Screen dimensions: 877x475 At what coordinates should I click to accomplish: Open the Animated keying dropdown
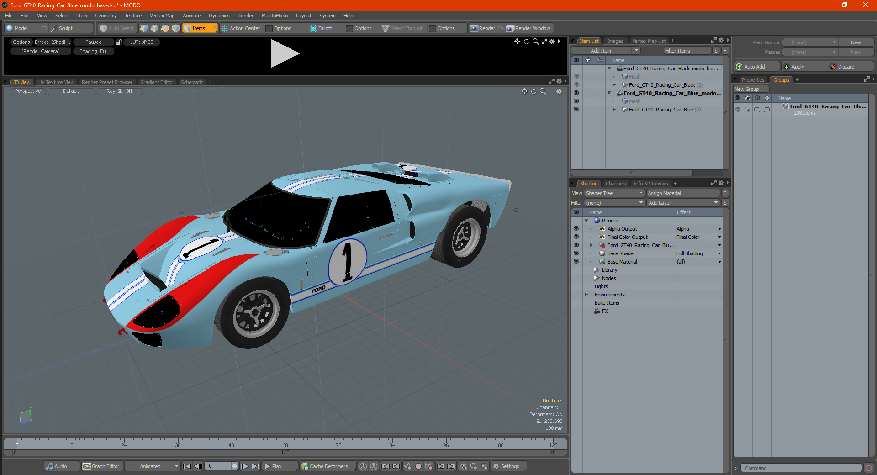153,466
